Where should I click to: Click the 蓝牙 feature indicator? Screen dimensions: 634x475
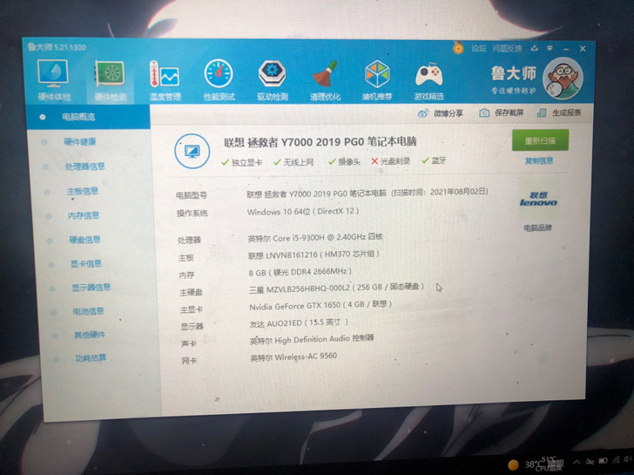pos(434,160)
